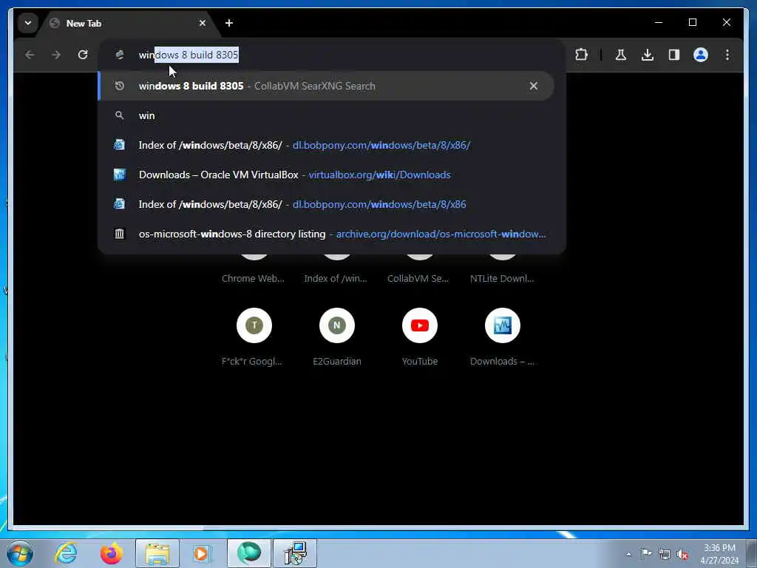757x568 pixels.
Task: Select the 'win' search suggestion
Action: (326, 115)
